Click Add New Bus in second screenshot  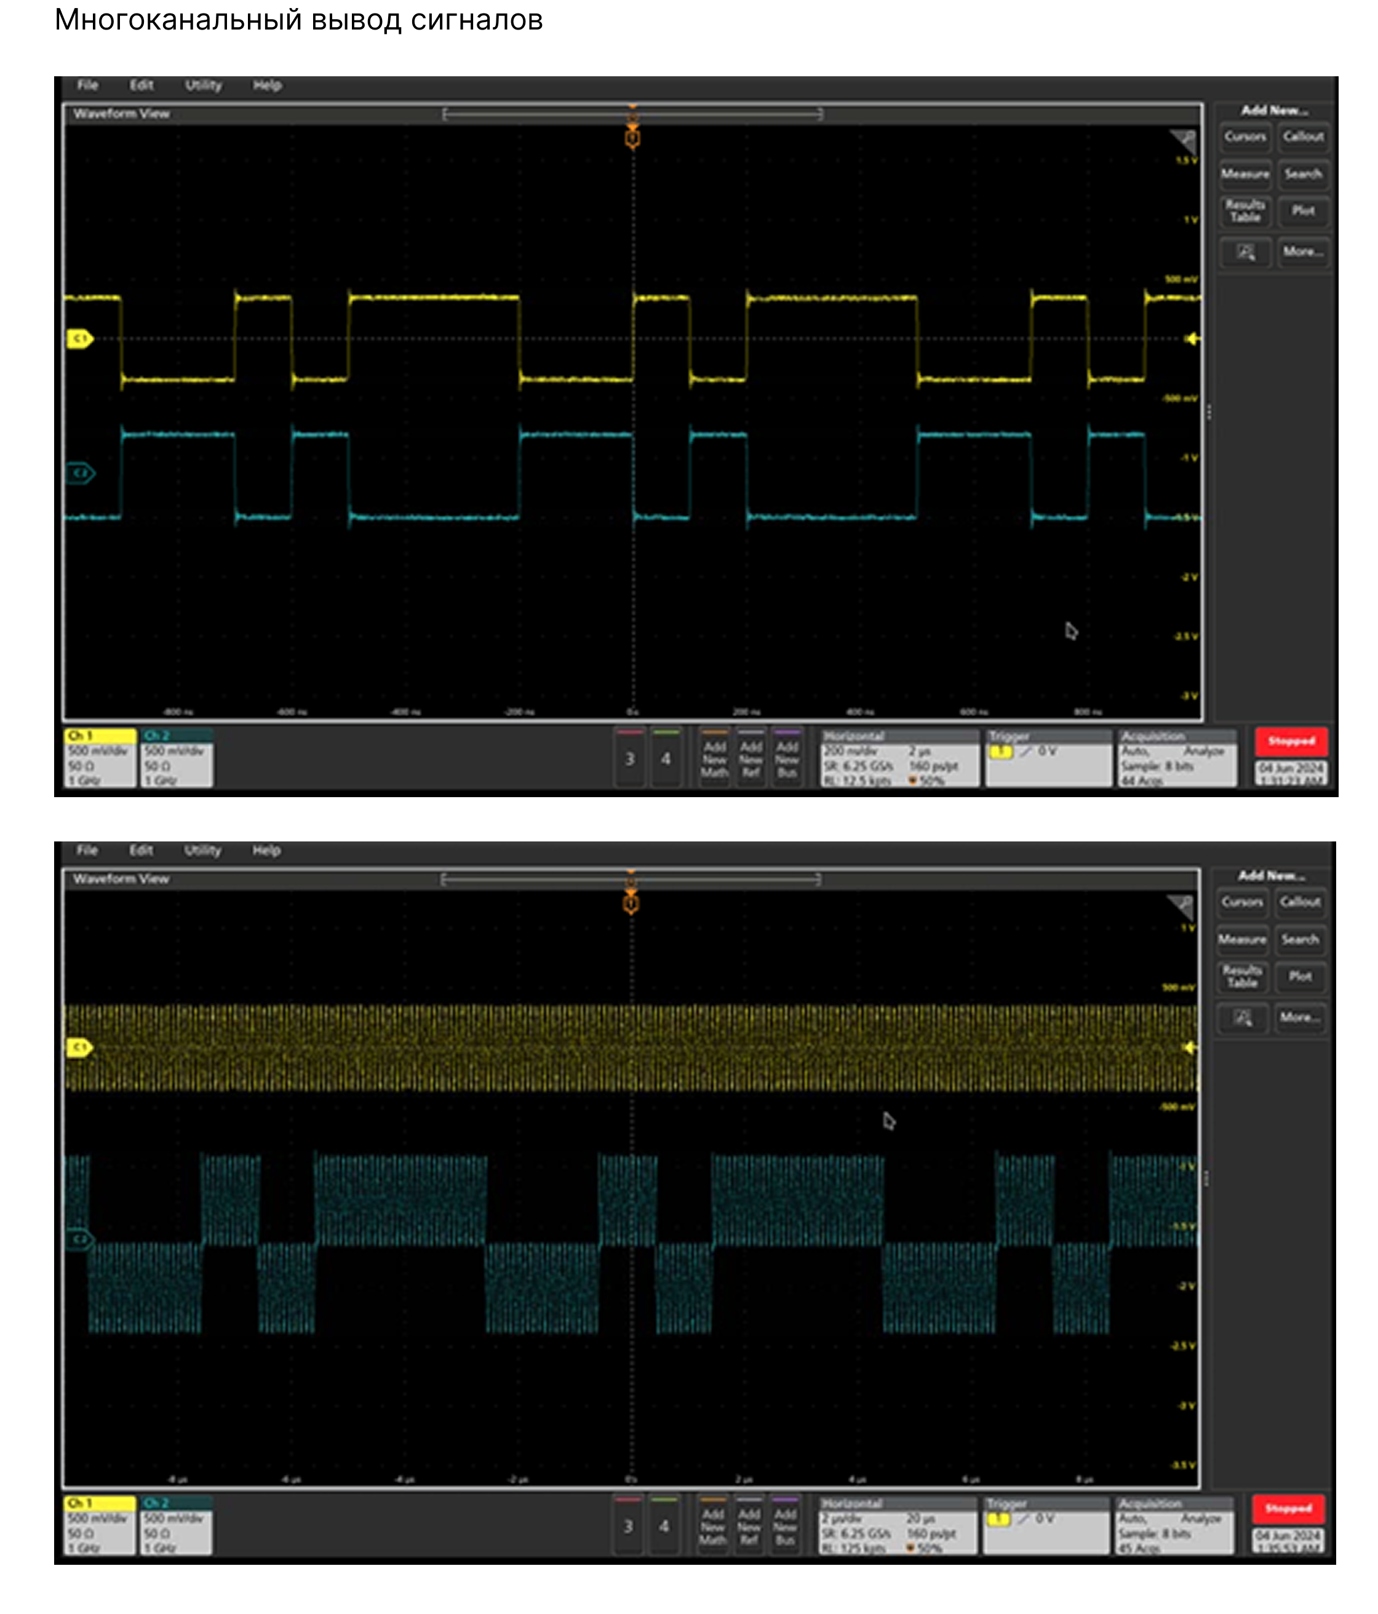(x=785, y=1525)
